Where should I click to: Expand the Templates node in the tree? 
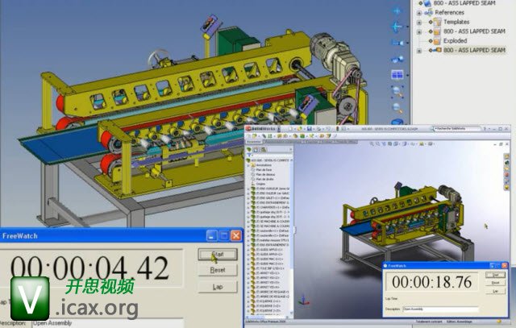[419, 23]
